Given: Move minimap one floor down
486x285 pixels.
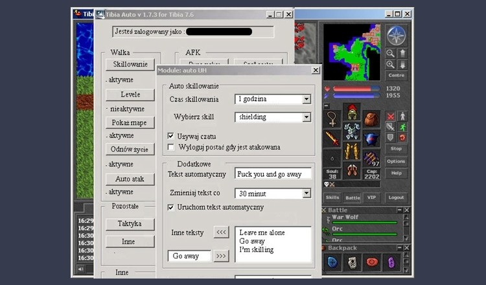Looking at the screenshot, I should (x=402, y=64).
